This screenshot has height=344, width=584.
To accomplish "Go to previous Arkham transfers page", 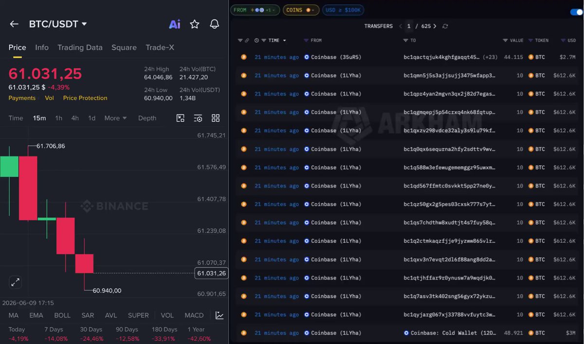I will click(x=401, y=26).
